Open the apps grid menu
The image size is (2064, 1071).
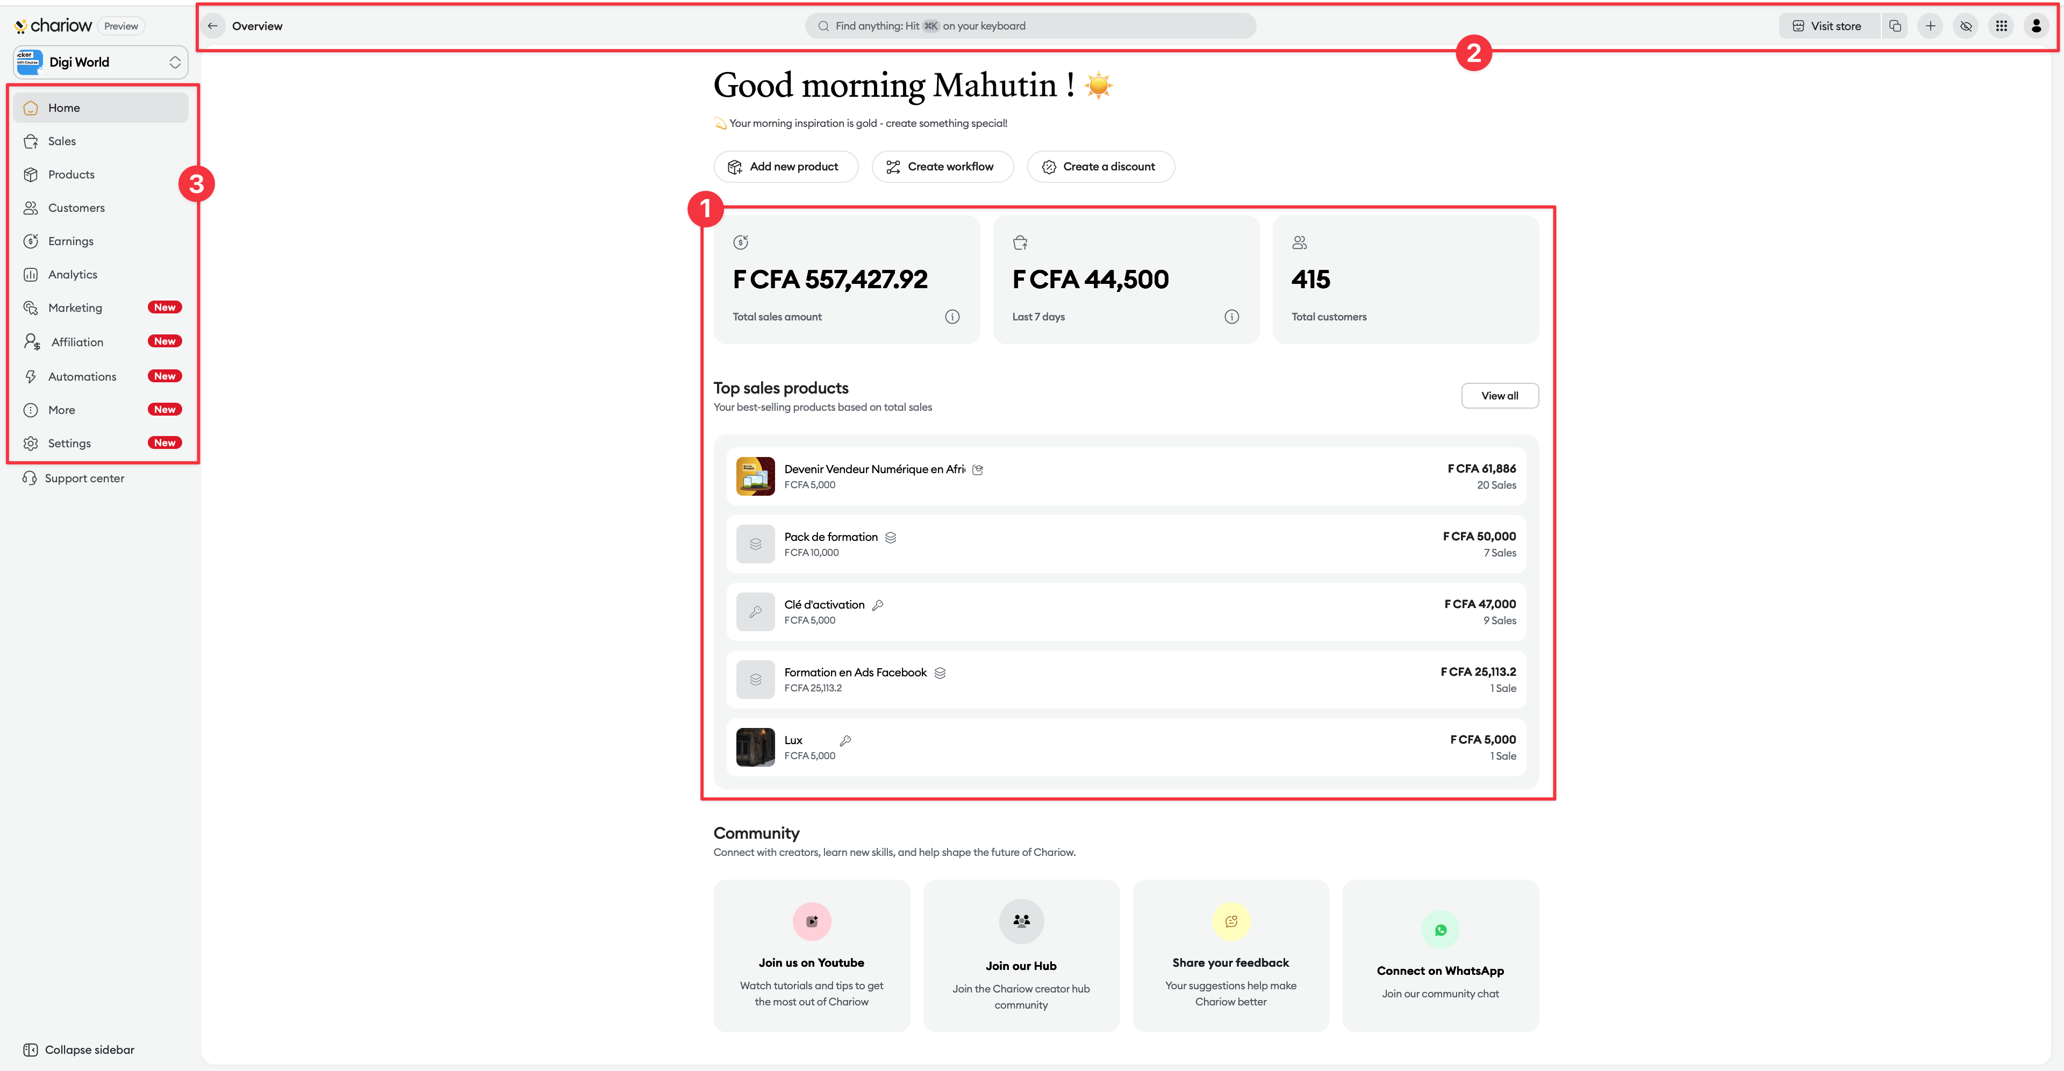click(2001, 26)
